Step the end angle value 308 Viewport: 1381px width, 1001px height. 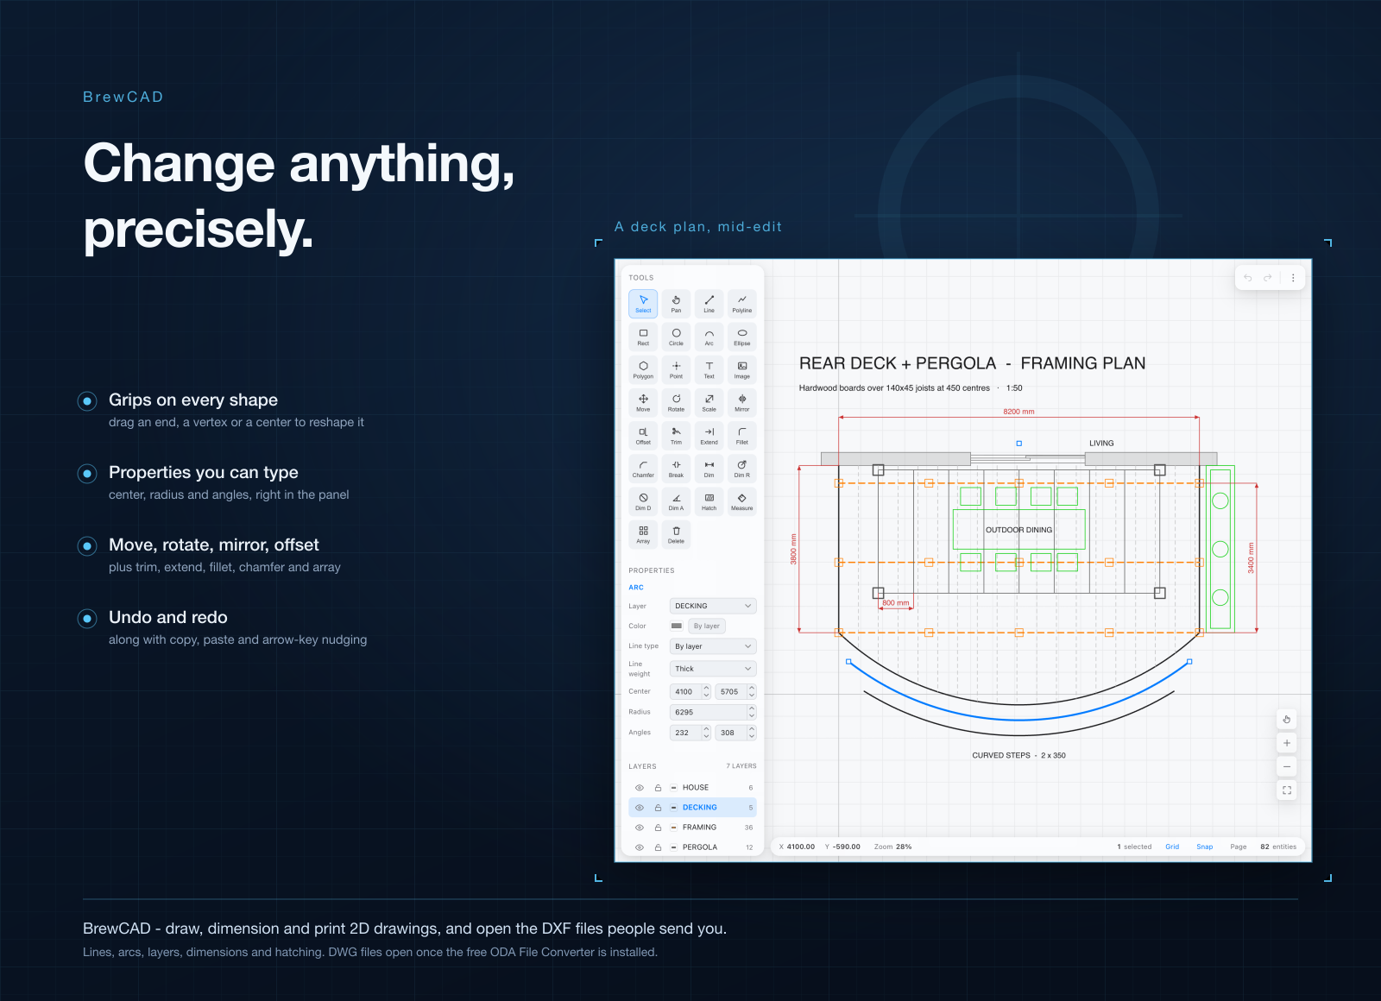point(752,733)
